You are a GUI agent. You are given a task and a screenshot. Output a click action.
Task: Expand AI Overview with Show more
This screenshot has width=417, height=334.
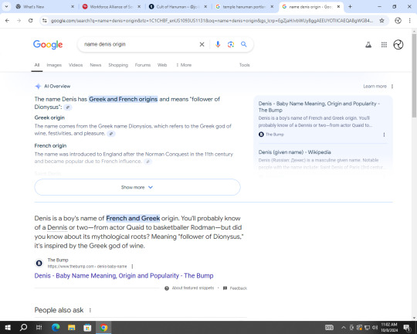click(x=137, y=187)
